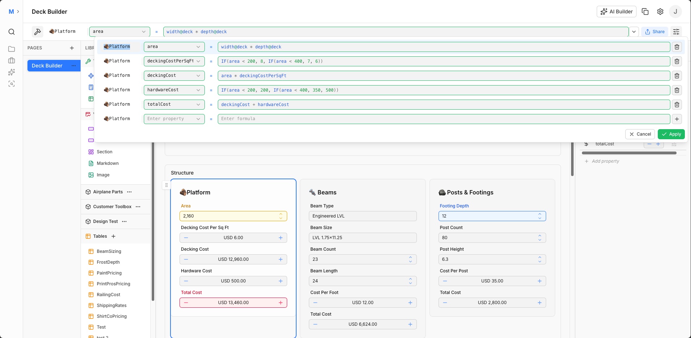
Task: Click the hammer build tool icon
Action: pos(38,32)
